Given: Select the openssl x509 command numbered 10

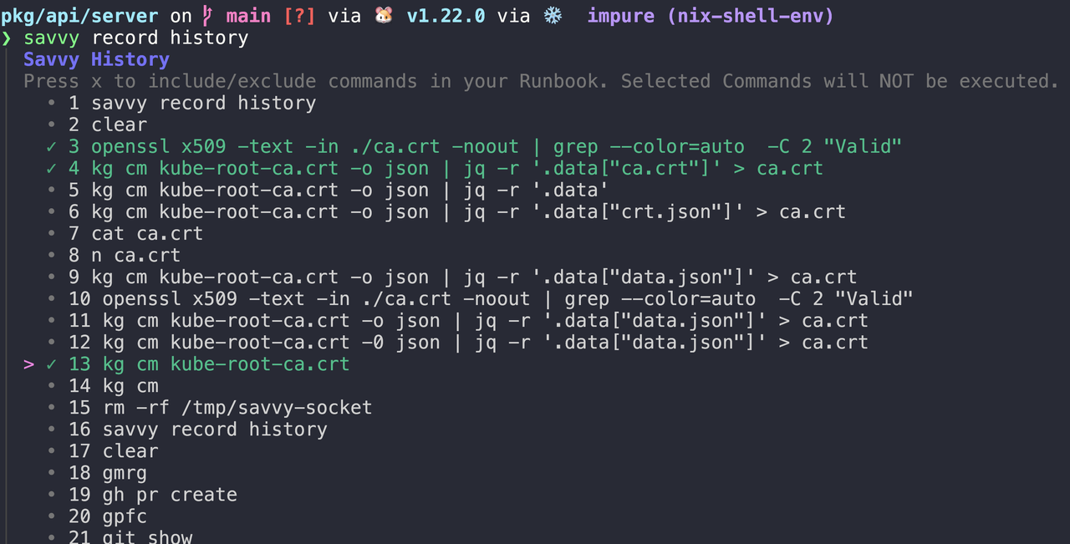Looking at the screenshot, I should click(x=491, y=298).
